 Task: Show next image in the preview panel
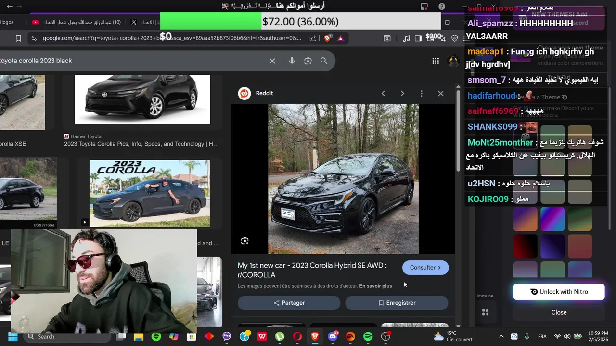click(x=402, y=94)
